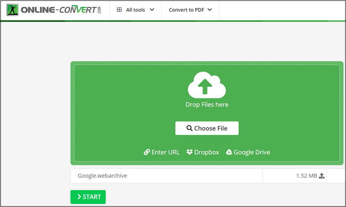Start the conversion with START button
Image resolution: width=346 pixels, height=207 pixels.
tap(88, 197)
